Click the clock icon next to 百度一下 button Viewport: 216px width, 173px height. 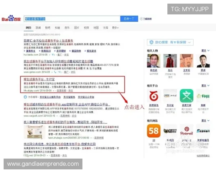pos(141,19)
